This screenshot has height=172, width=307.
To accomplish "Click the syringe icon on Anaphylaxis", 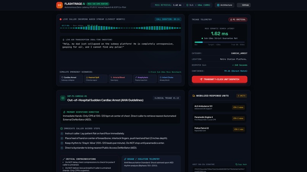I will click(x=136, y=77).
